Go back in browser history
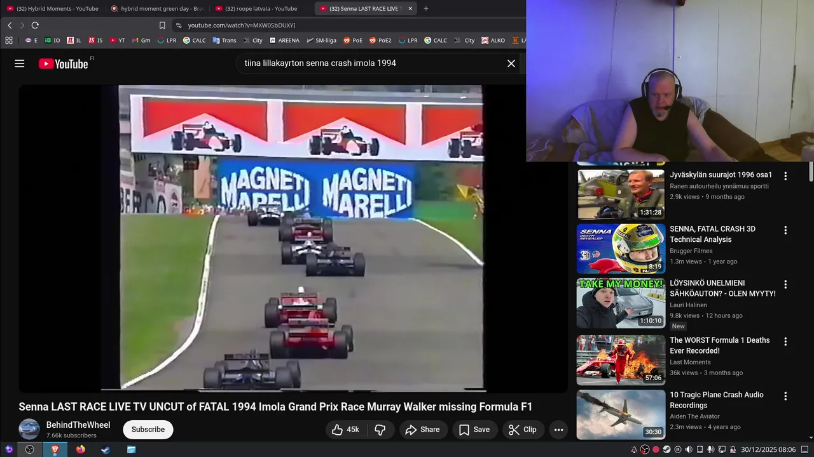Screen dimensions: 814x457 click(x=10, y=25)
